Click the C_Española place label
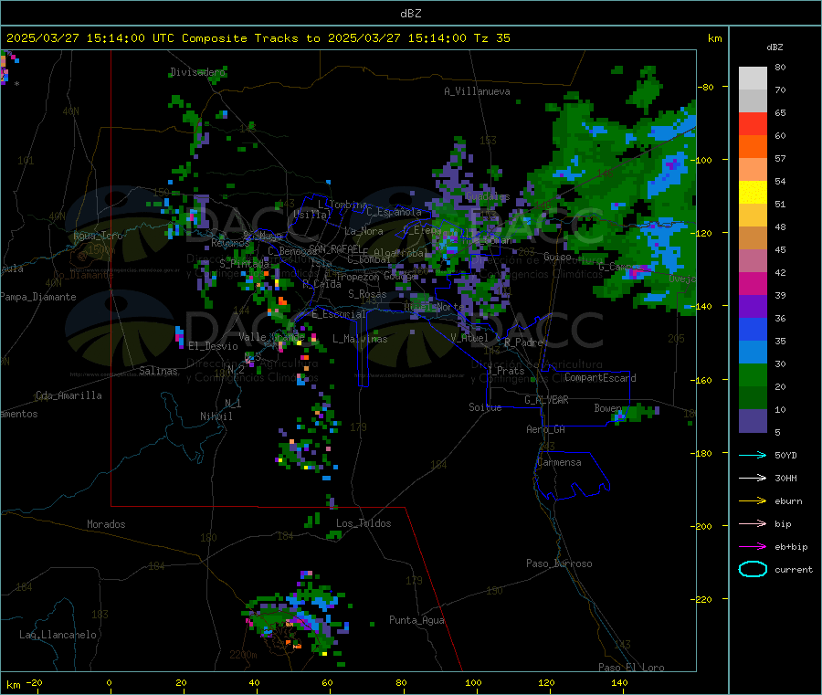822x695 pixels. click(394, 212)
